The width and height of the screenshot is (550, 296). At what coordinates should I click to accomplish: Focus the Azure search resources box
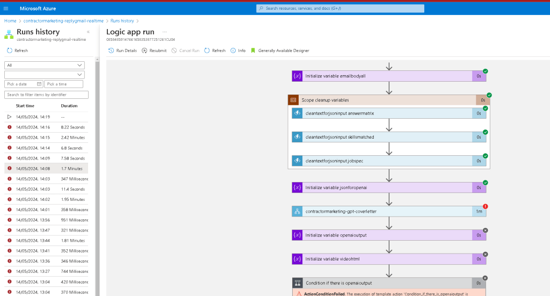[x=340, y=9]
